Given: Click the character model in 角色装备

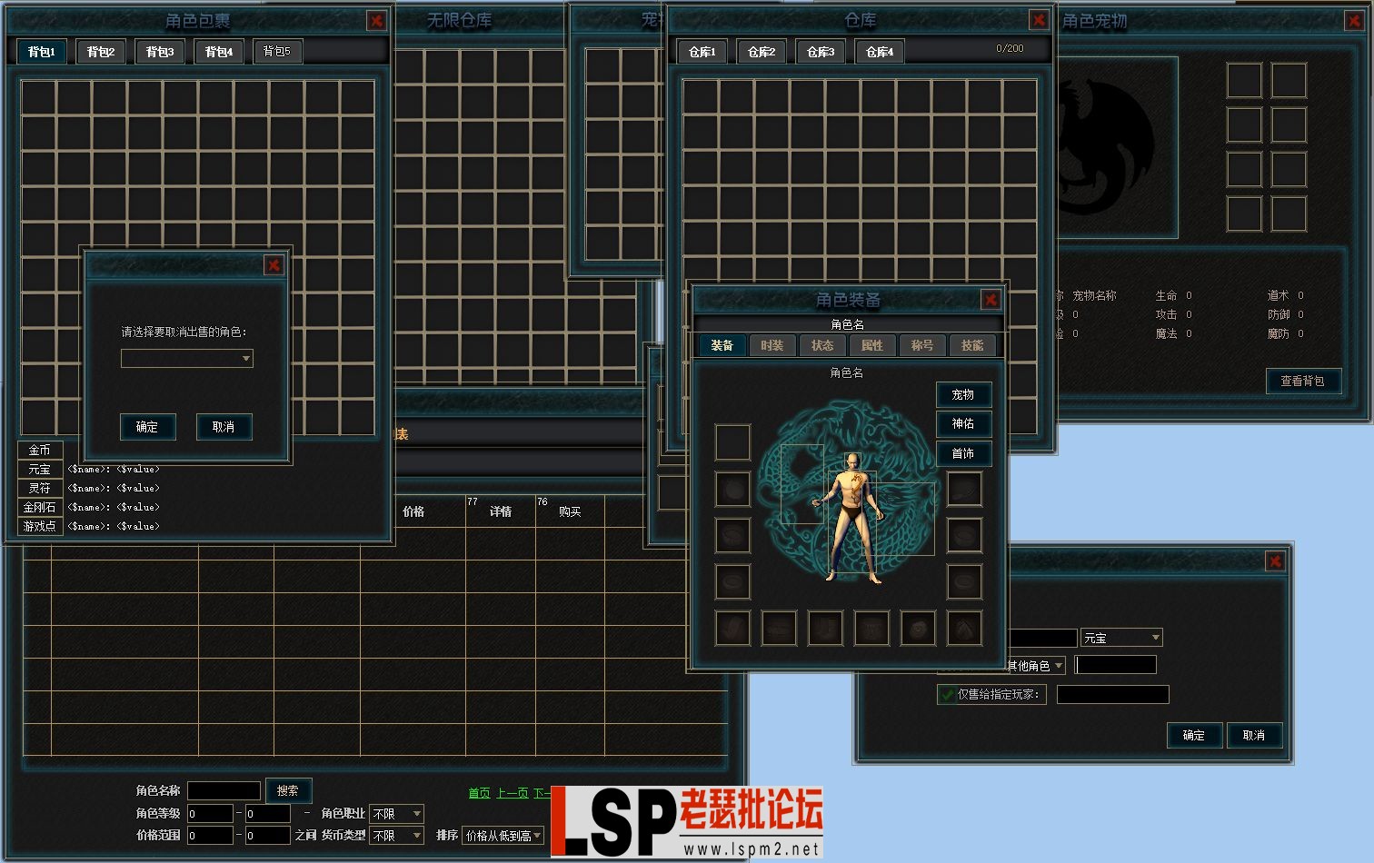Looking at the screenshot, I should point(851,516).
